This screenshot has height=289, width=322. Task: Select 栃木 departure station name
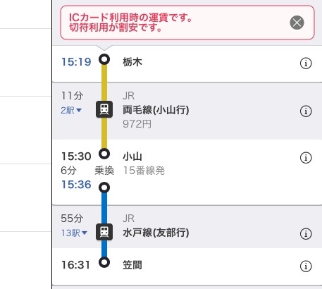pos(132,62)
